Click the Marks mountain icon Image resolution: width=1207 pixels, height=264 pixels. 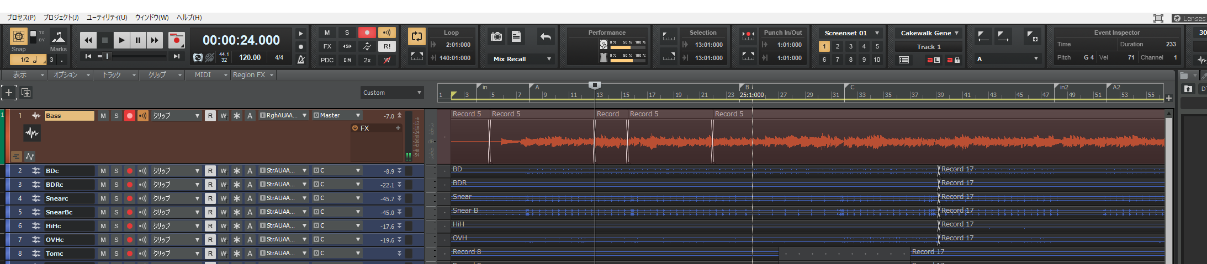(x=58, y=37)
